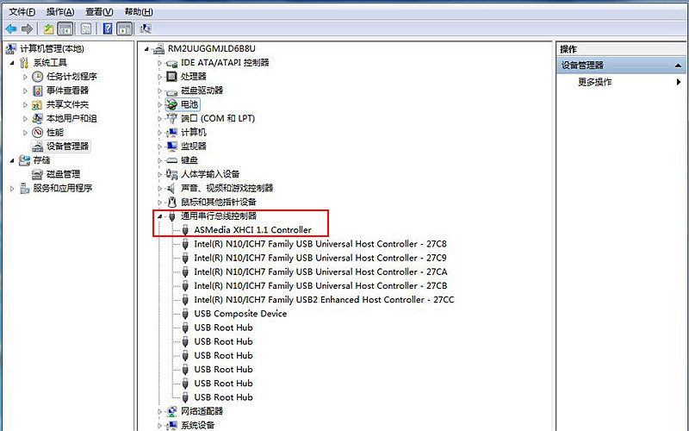Click the blue Help question-mark toolbar icon
The image size is (689, 431).
pyautogui.click(x=107, y=29)
